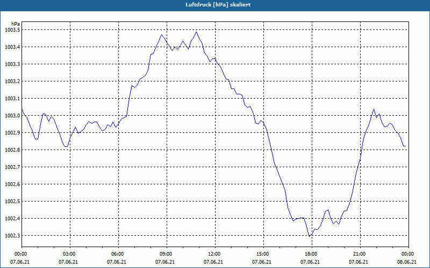The height and width of the screenshot is (268, 430).
Task: Click the 18:00 time label
Action: (x=310, y=254)
